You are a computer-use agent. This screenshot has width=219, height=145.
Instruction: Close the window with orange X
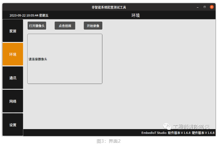tap(212, 7)
